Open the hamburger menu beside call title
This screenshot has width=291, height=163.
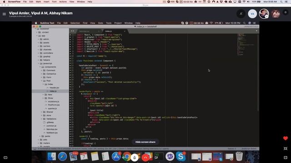coord(4,14)
